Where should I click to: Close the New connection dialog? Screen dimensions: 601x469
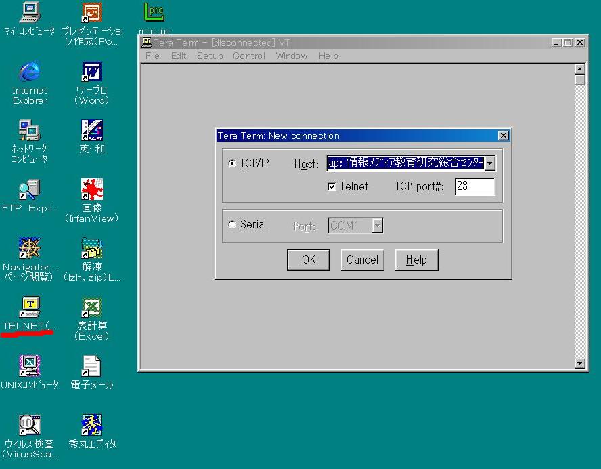[504, 136]
